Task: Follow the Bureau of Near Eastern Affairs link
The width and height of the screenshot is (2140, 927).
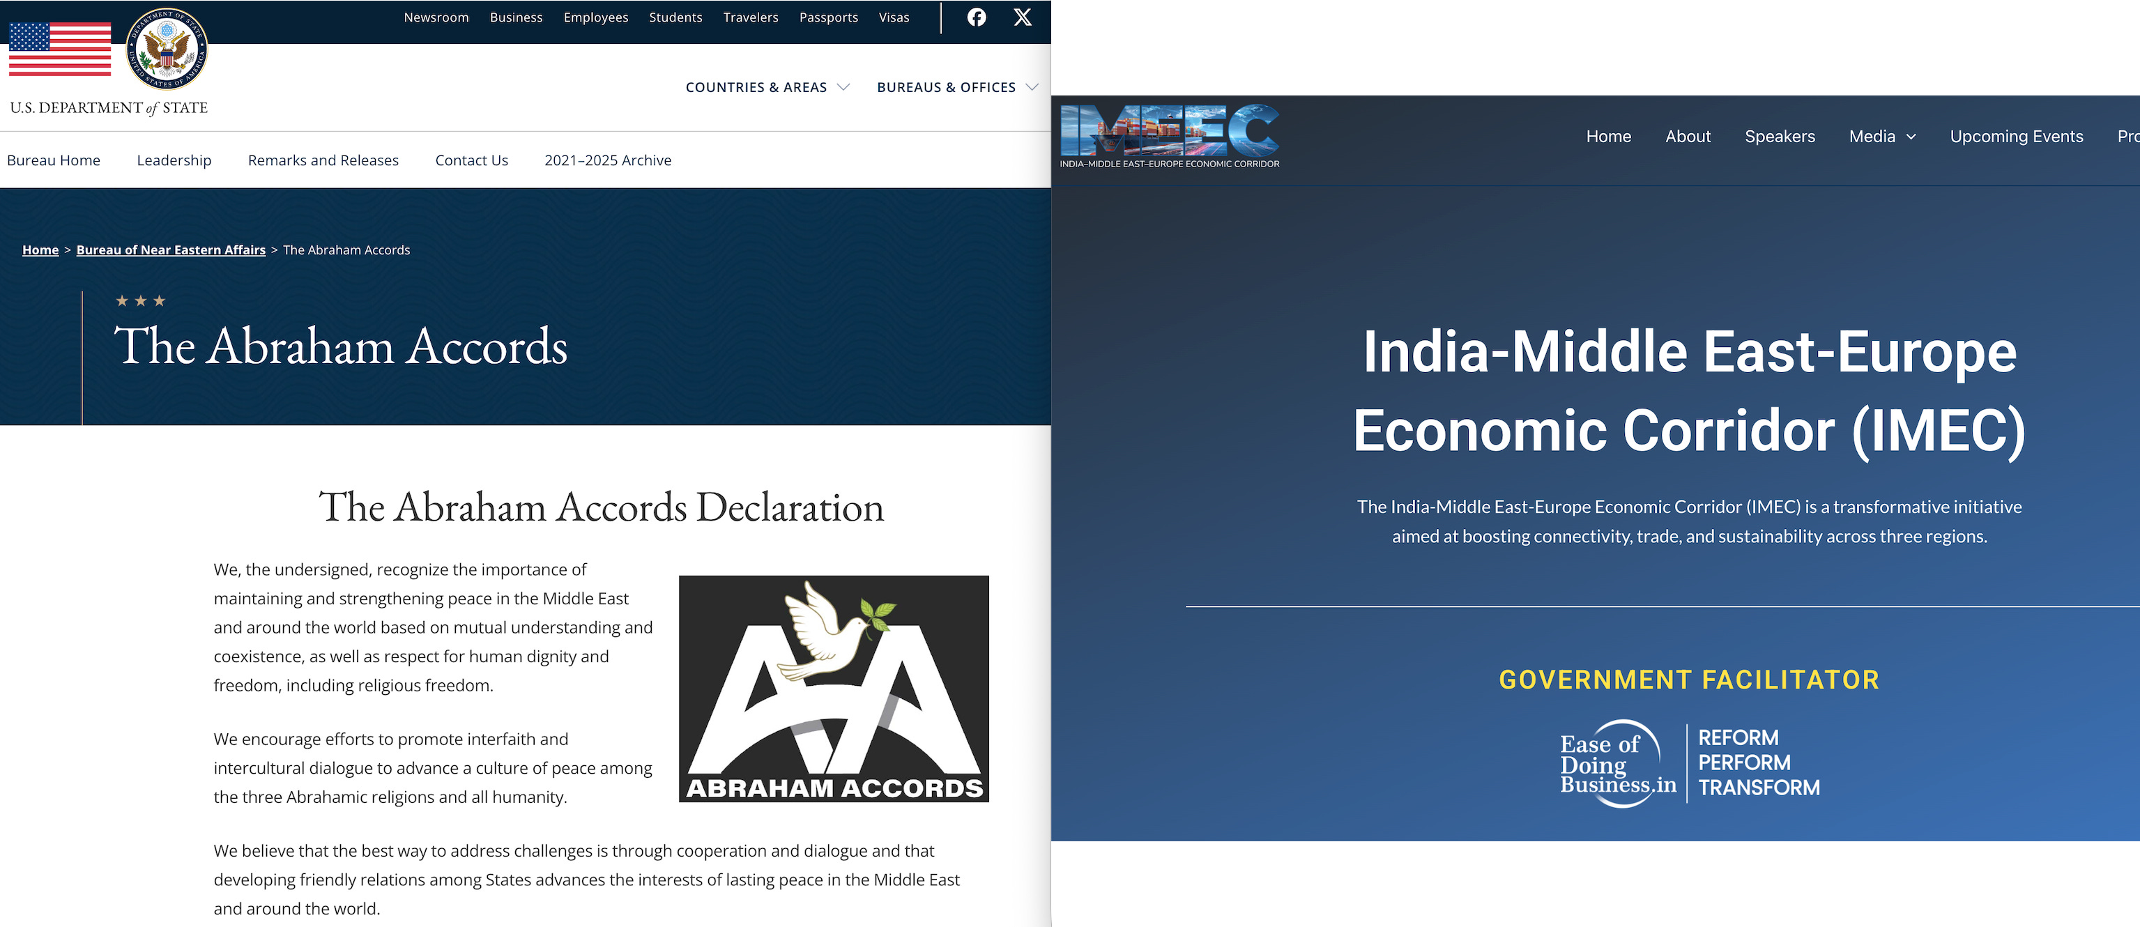Action: (170, 250)
